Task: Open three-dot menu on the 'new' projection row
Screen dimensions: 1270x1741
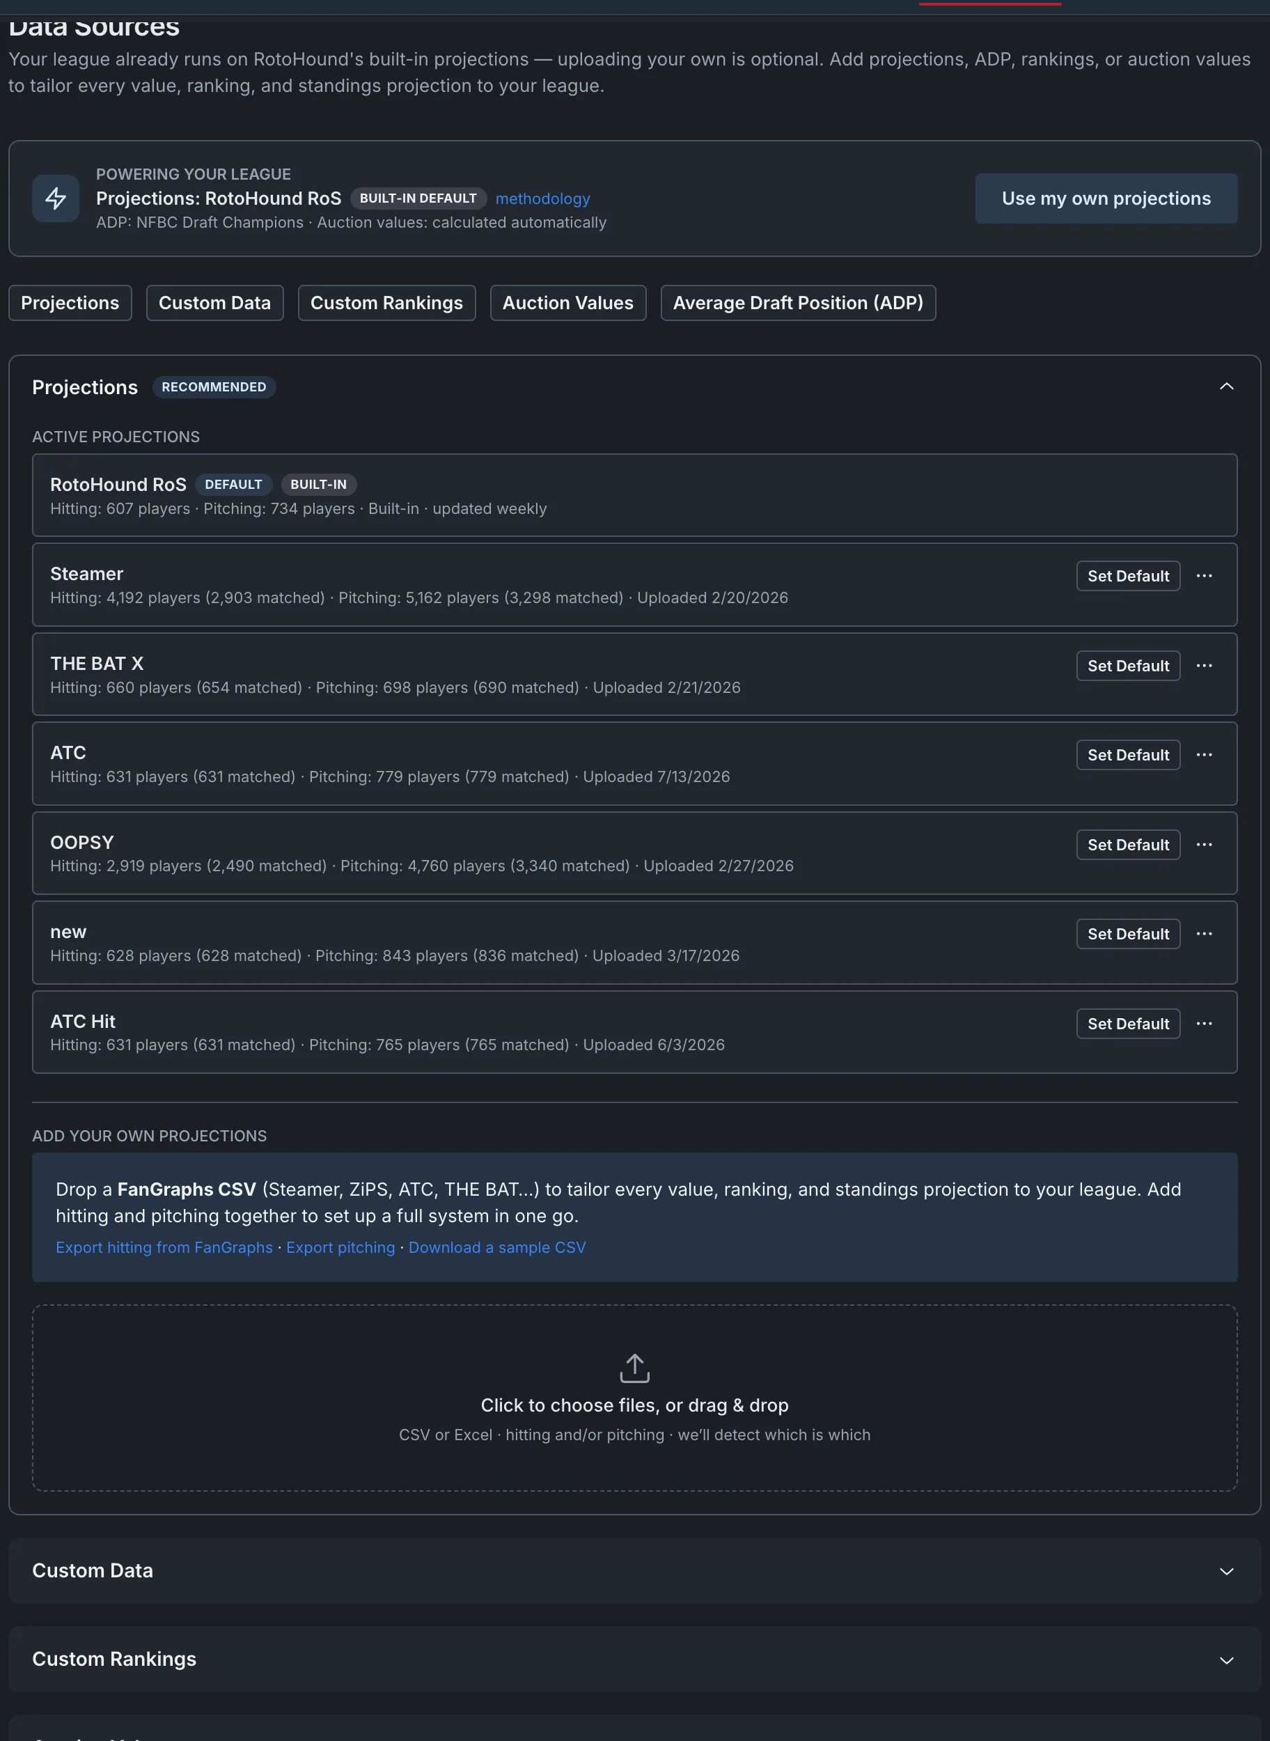Action: tap(1204, 934)
